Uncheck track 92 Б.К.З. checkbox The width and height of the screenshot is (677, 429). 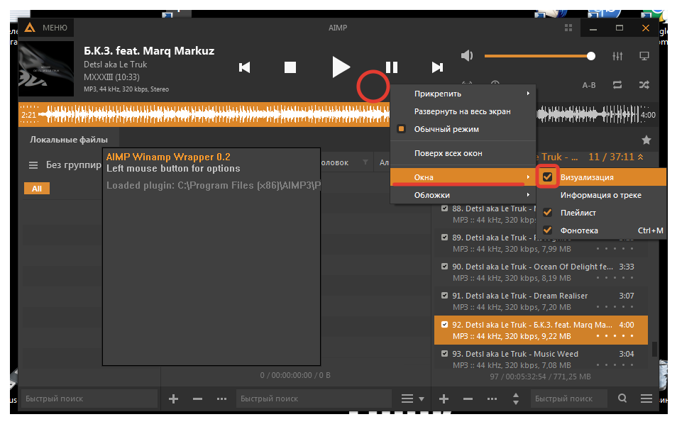click(x=445, y=325)
